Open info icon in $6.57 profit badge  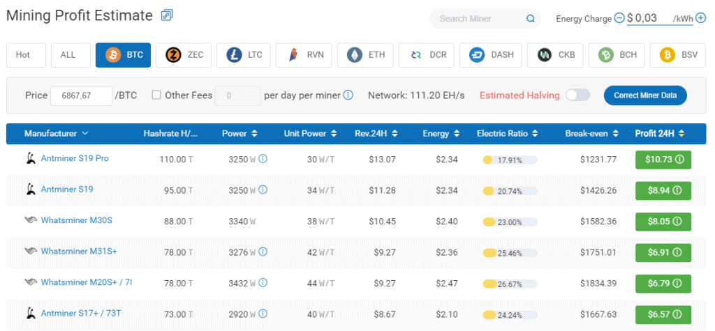tap(677, 314)
